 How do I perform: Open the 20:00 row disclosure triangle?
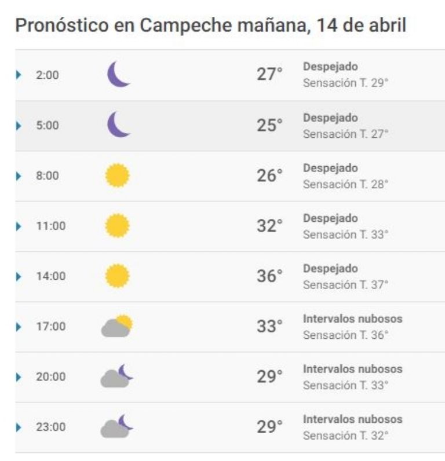point(19,377)
